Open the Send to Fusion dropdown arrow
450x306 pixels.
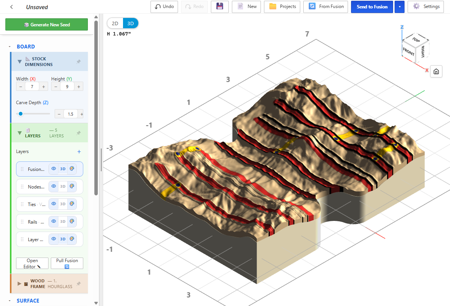[x=400, y=6]
